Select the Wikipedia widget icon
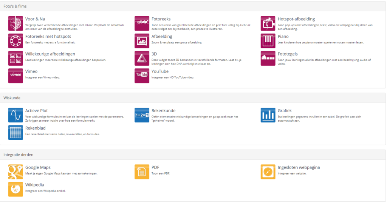Viewport: 387px width, 204px height. point(15,189)
